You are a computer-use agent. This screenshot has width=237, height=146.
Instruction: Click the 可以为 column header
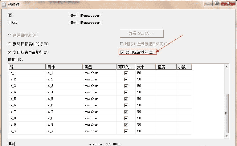pyautogui.click(x=126, y=67)
